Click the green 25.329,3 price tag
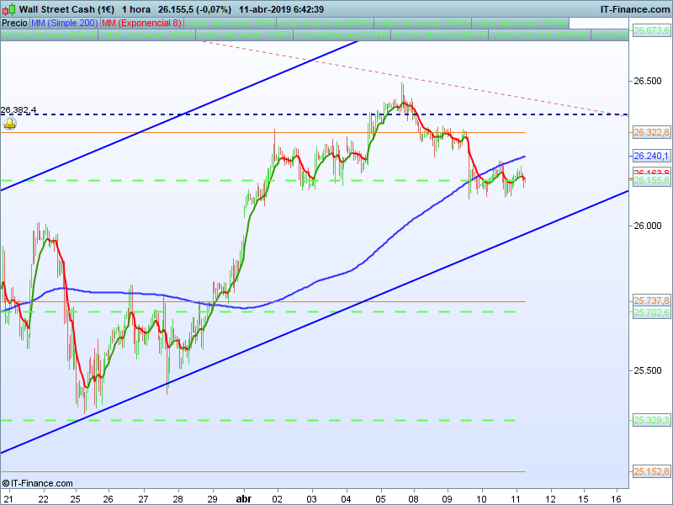The width and height of the screenshot is (673, 505). (x=651, y=420)
